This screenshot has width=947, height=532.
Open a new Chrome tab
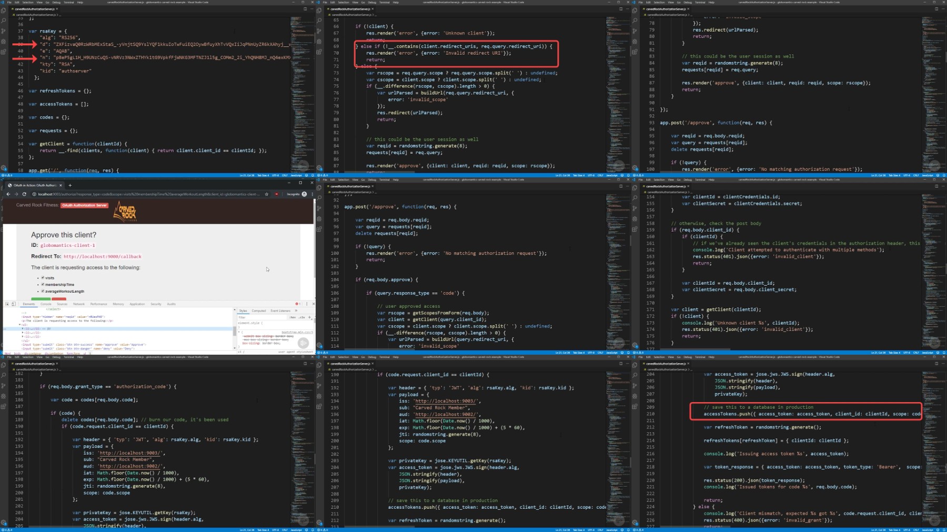[x=70, y=185]
